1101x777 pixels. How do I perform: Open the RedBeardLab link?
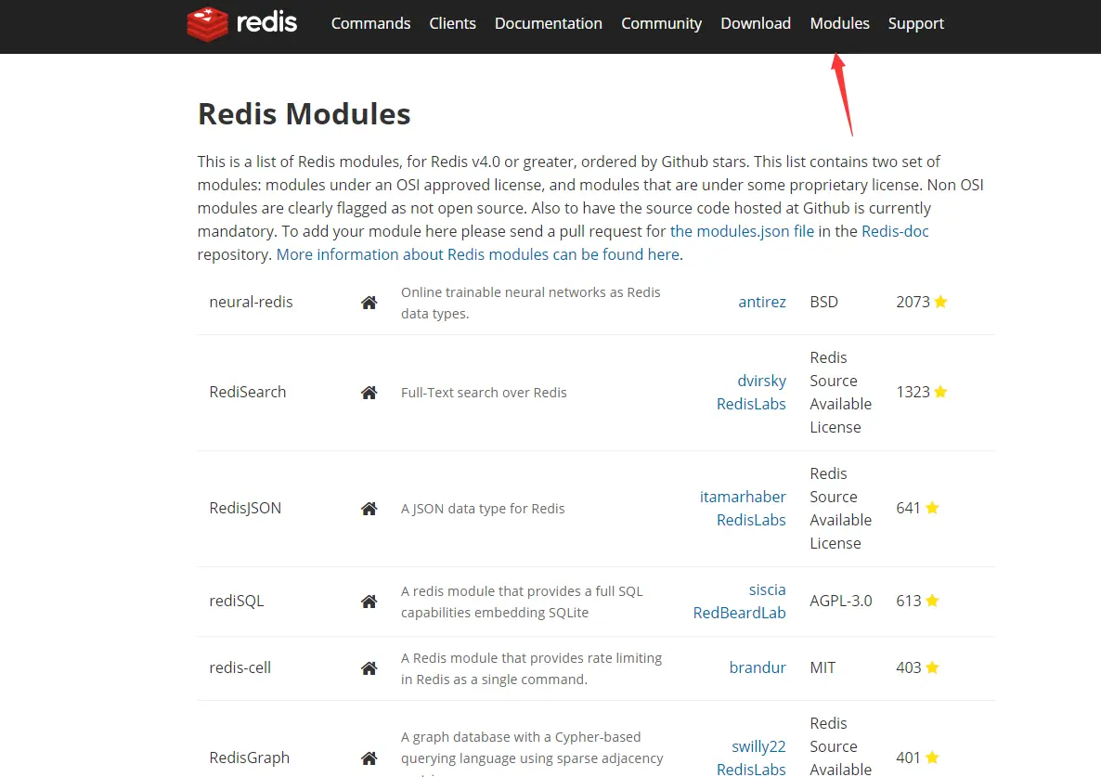[739, 613]
